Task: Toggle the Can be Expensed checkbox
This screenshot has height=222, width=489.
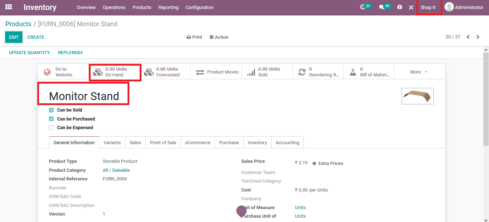Action: click(x=51, y=128)
